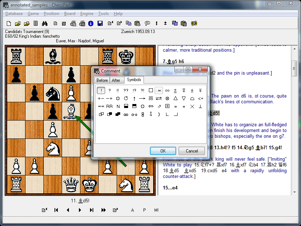Toggle the '??' blunder symbol

click(126, 90)
